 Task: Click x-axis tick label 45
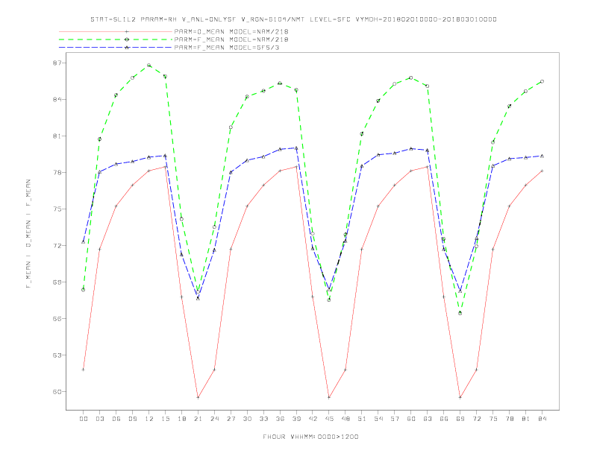click(x=329, y=419)
